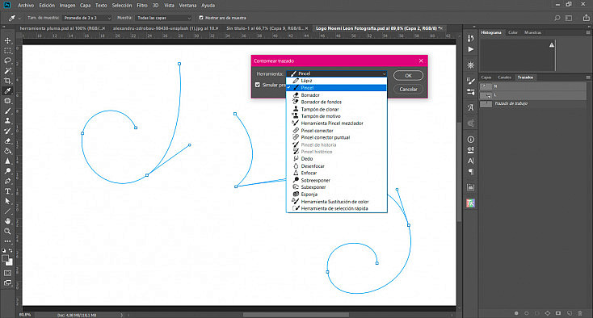Open the Actions play panel icon
The height and width of the screenshot is (318, 593).
click(470, 49)
